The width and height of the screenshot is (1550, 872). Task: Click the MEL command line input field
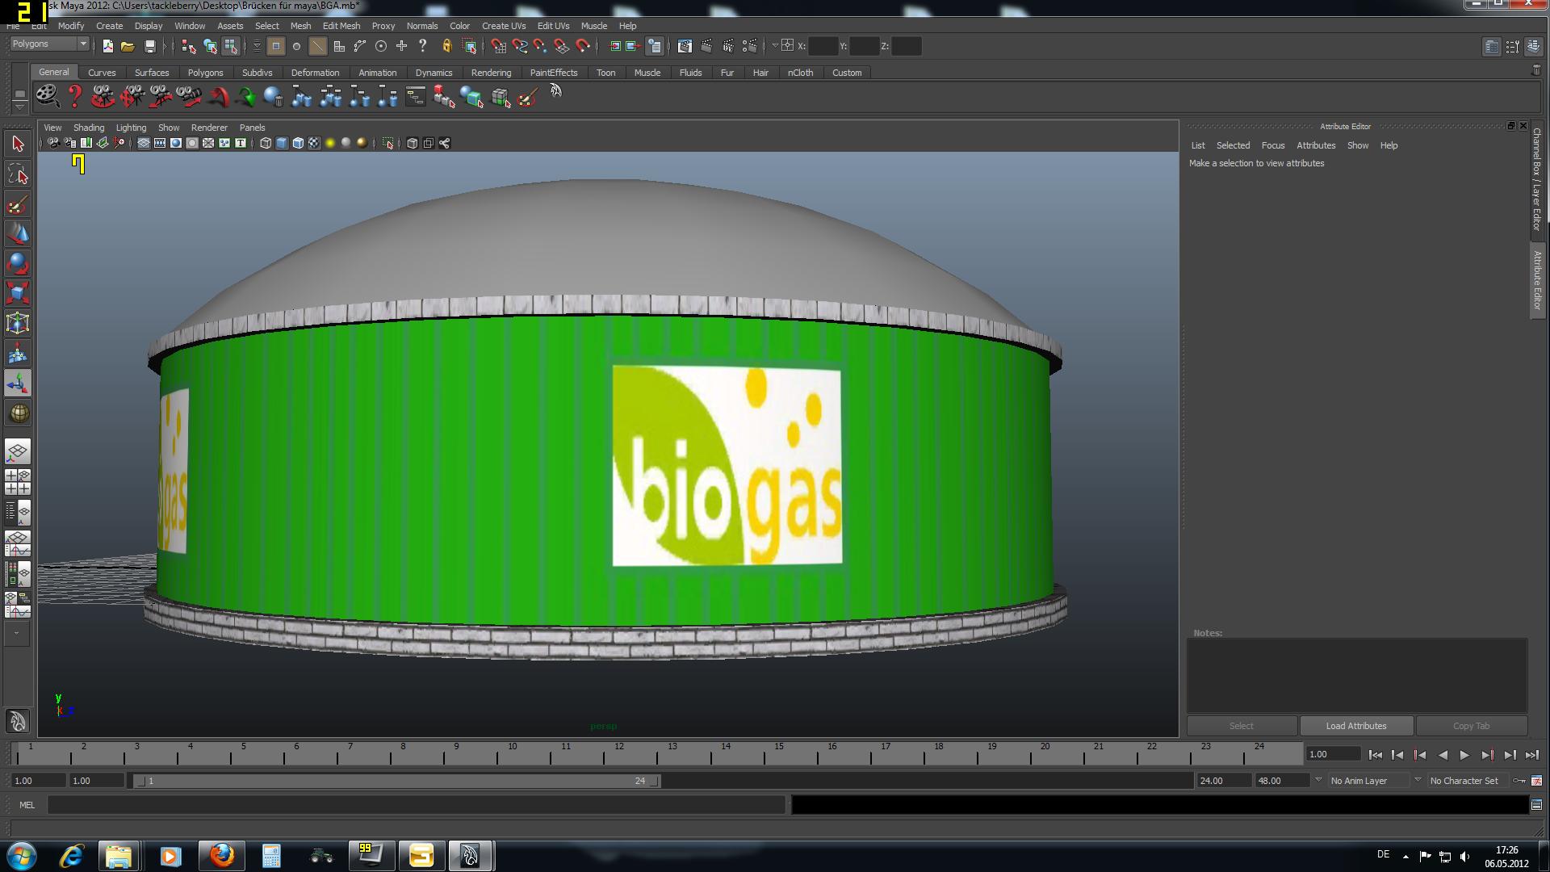click(x=416, y=805)
